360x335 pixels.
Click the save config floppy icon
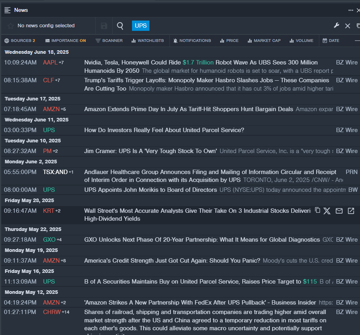point(104,26)
